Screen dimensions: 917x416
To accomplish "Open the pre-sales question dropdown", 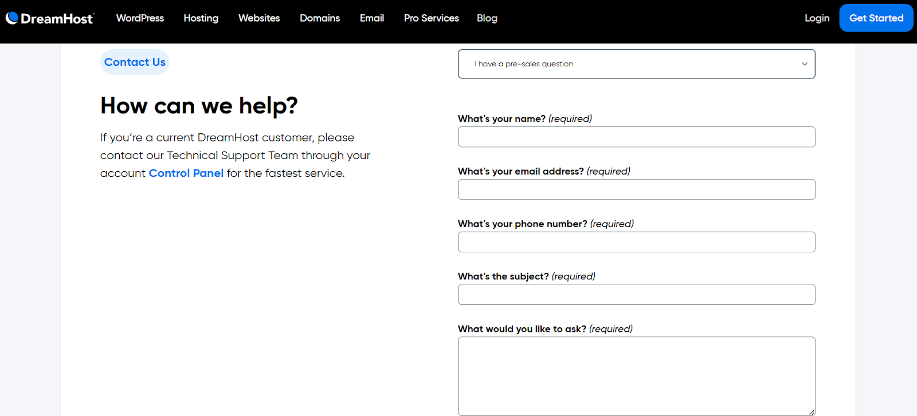I will [636, 64].
